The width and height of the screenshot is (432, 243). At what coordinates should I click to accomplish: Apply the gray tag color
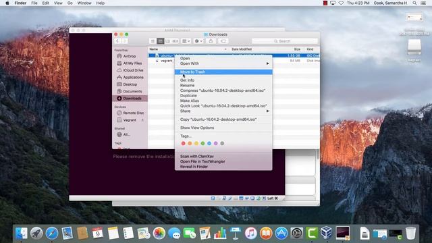(222, 143)
